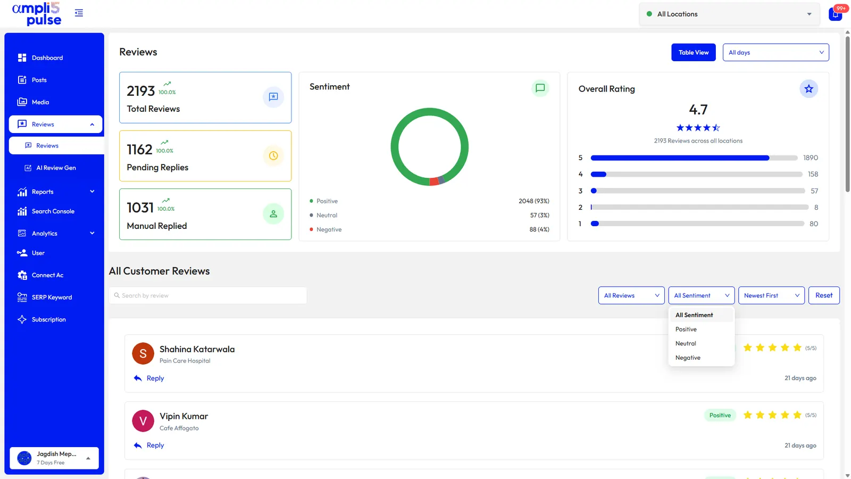Reply to Vipin Kumar's review
The image size is (851, 479).
click(149, 445)
